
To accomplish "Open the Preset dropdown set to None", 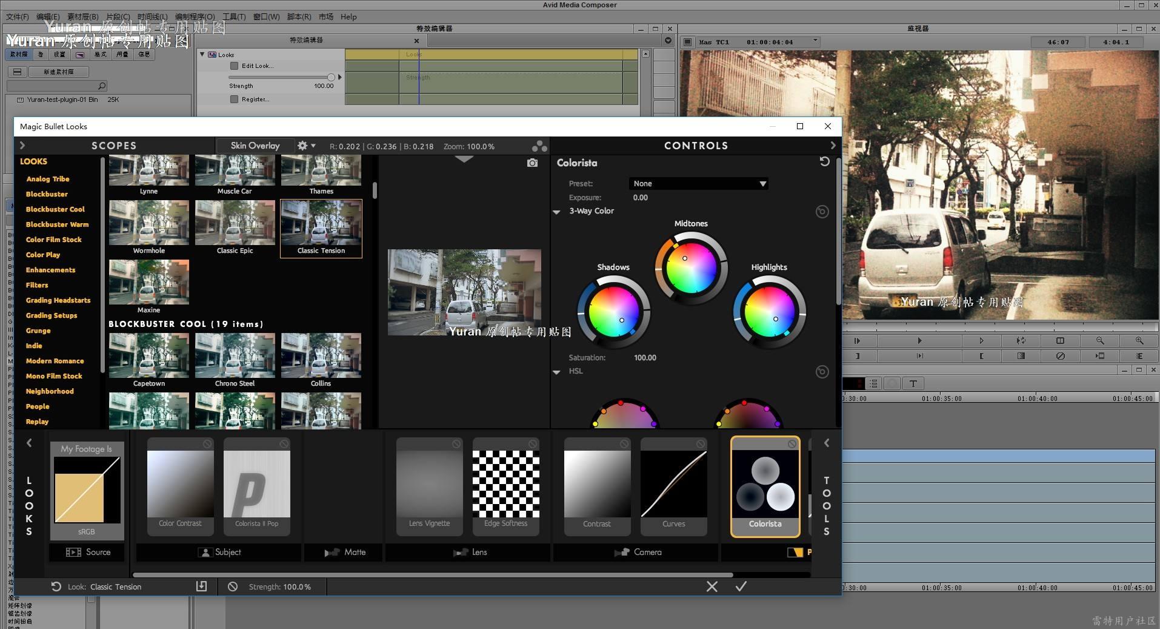I will point(698,184).
